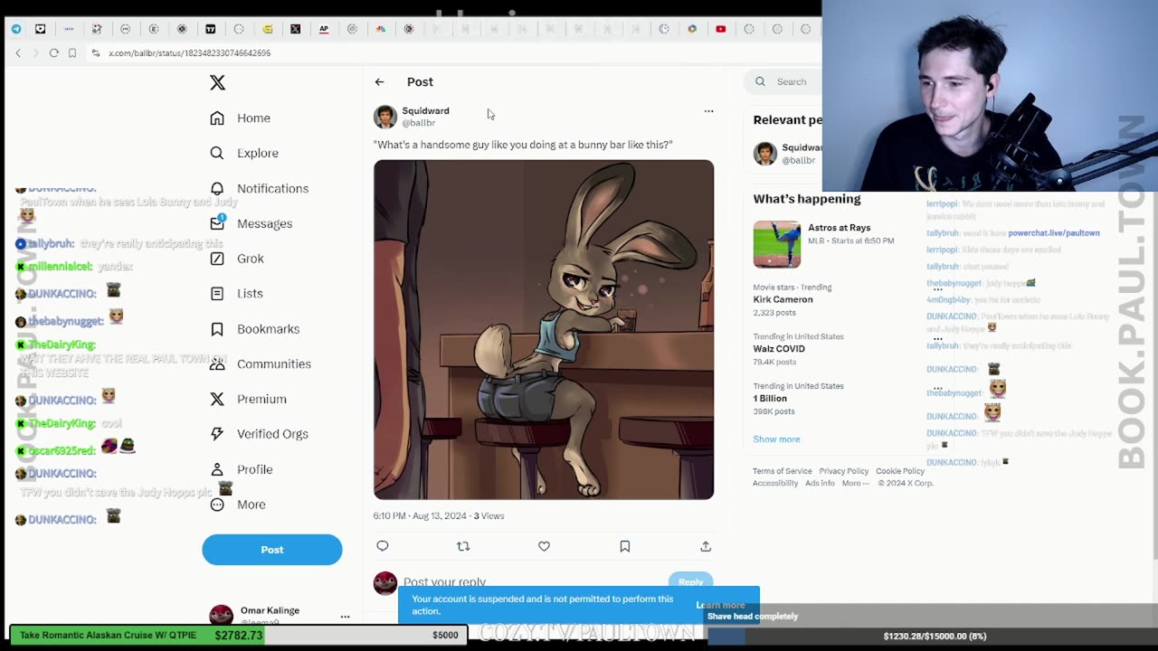This screenshot has height=651, width=1158.
Task: Open Accessibility footer link
Action: coord(775,483)
